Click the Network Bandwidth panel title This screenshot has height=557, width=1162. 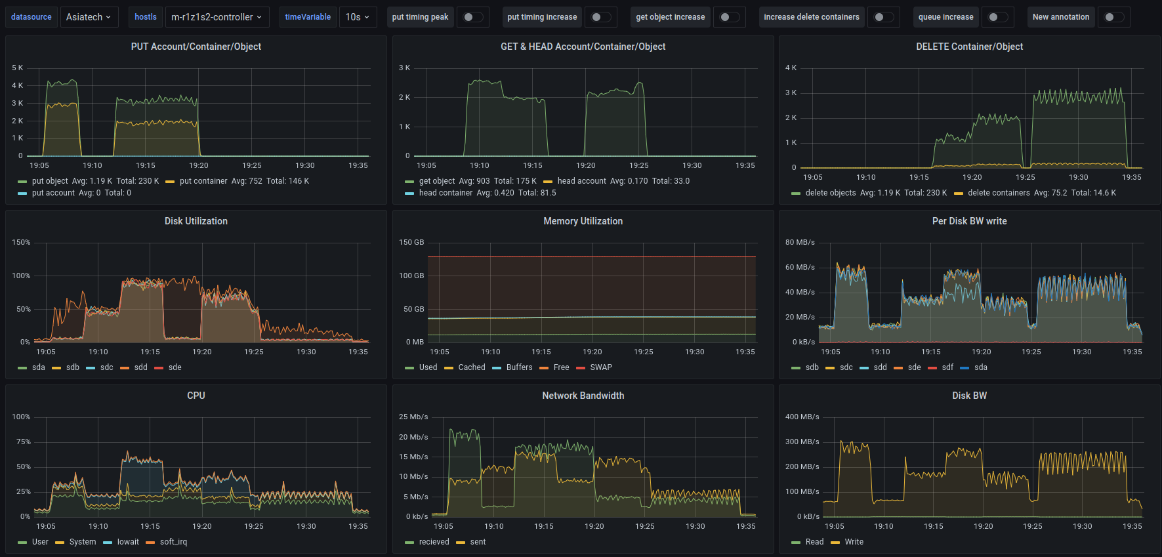point(583,396)
